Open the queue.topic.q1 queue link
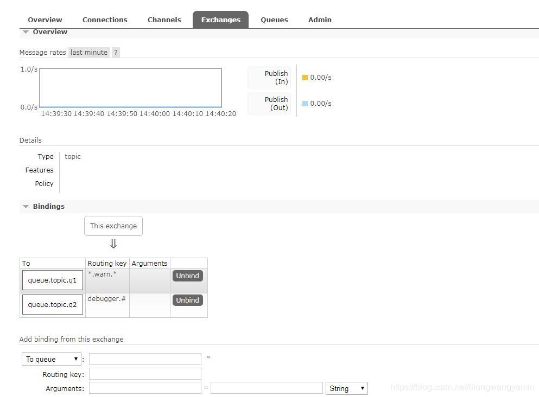 pos(52,280)
